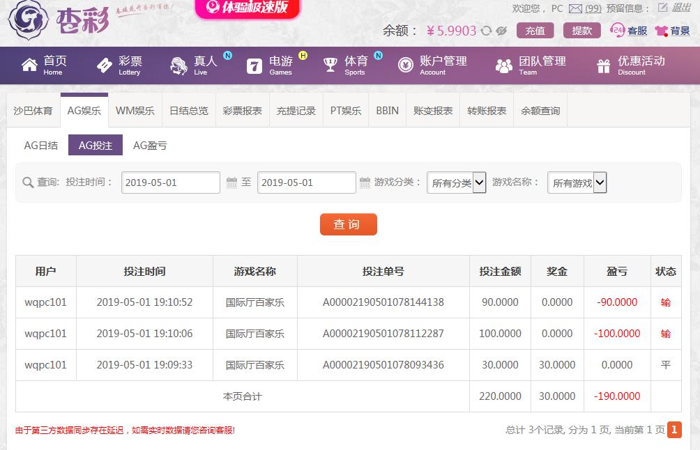
Task: Click the Live dealer icon
Action: click(x=179, y=65)
